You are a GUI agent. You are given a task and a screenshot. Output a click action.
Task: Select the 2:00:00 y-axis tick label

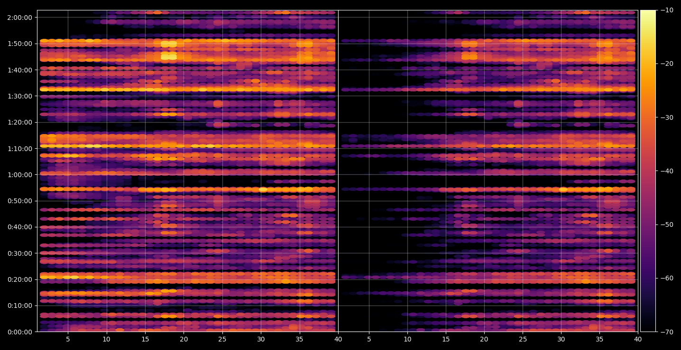[x=19, y=18]
